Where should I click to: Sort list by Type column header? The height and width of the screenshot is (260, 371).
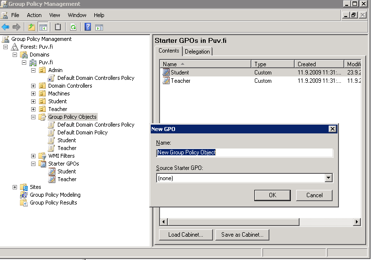[273, 64]
